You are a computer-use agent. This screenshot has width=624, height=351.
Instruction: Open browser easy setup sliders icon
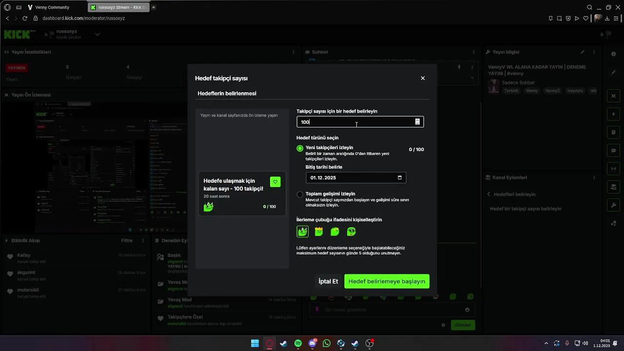pos(617,18)
